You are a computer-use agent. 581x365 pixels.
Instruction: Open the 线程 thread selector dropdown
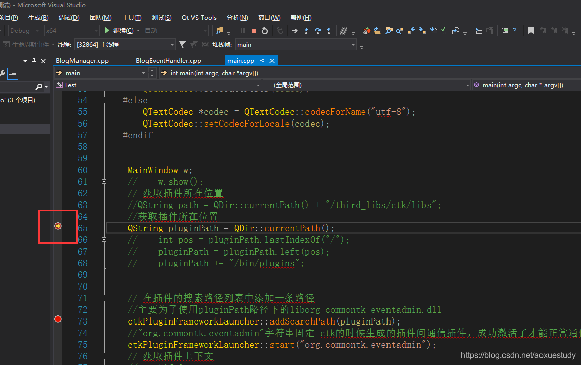tap(173, 45)
